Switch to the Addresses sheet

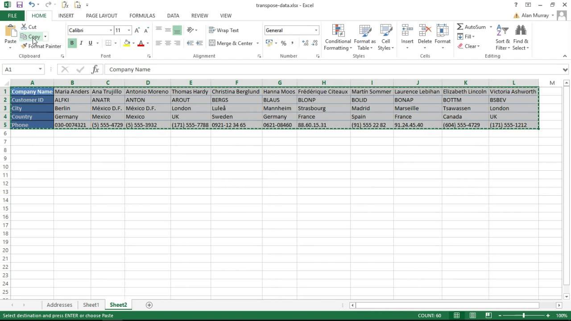59,305
